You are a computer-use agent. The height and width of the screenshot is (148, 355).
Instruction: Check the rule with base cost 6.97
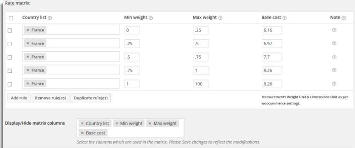click(x=10, y=44)
